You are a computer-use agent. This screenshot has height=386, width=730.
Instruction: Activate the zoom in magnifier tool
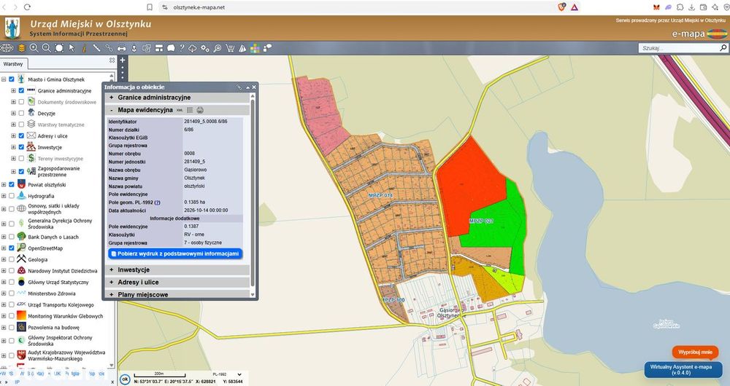[x=34, y=48]
